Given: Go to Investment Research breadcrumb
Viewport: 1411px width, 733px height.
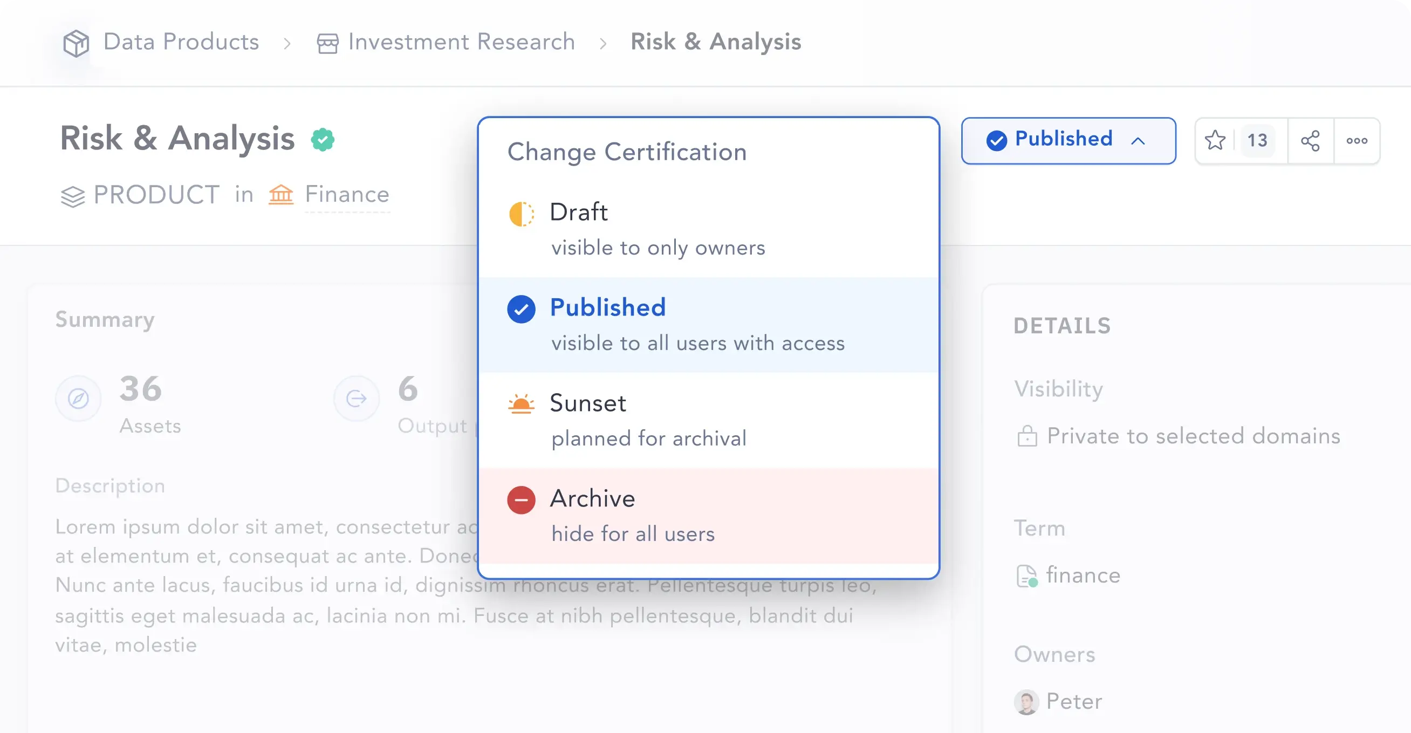Looking at the screenshot, I should (462, 42).
